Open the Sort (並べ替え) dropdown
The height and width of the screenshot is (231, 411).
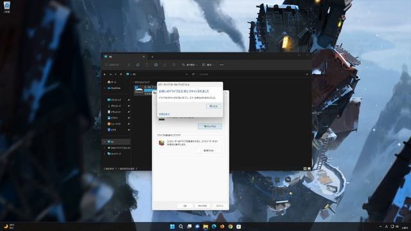(x=189, y=65)
